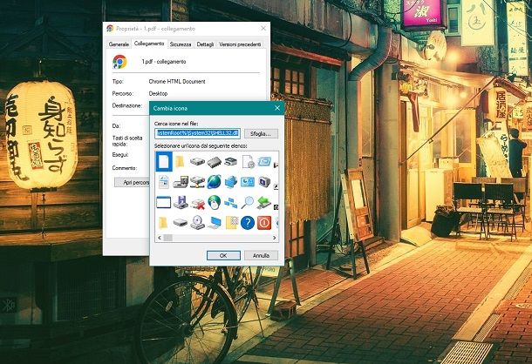
Task: Click the 'Desktop' path value
Action: pos(158,93)
